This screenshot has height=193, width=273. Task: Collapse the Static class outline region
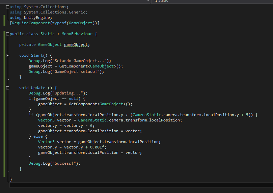click(x=7, y=34)
